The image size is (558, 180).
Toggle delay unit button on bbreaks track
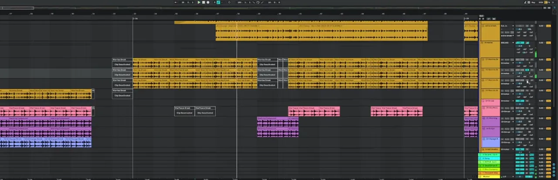[x=548, y=43]
